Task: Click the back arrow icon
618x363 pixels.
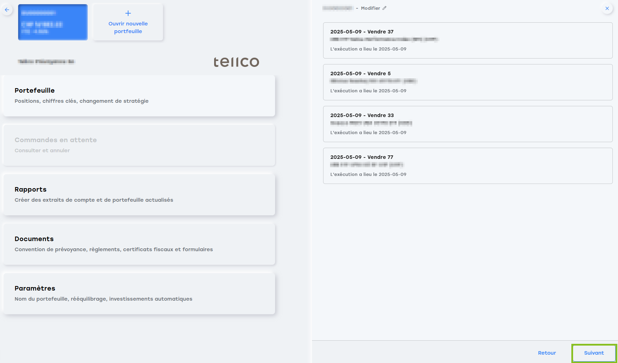Action: click(7, 10)
